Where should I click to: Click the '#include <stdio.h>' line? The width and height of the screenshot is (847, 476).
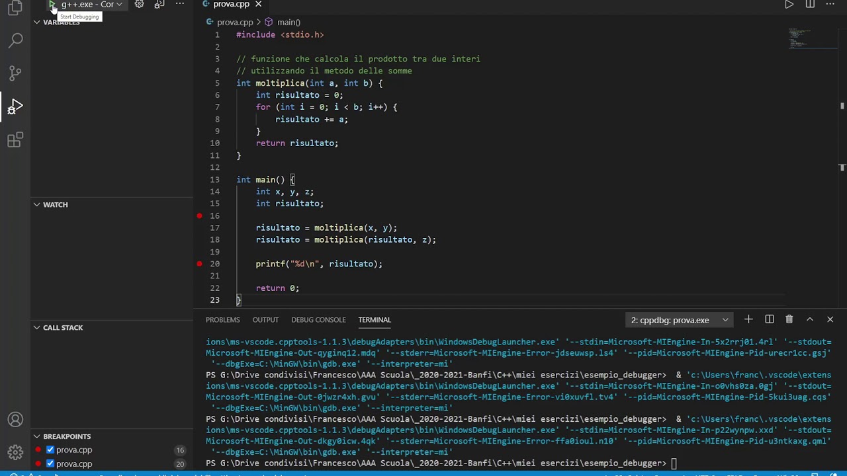(x=280, y=35)
